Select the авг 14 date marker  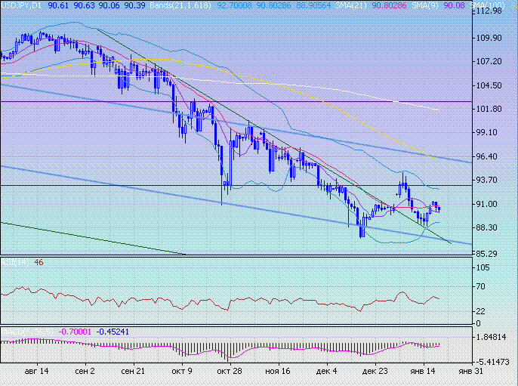coord(36,372)
